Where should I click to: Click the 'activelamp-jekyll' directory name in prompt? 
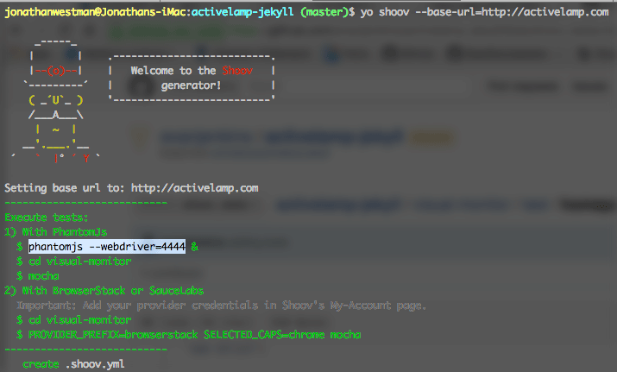242,12
